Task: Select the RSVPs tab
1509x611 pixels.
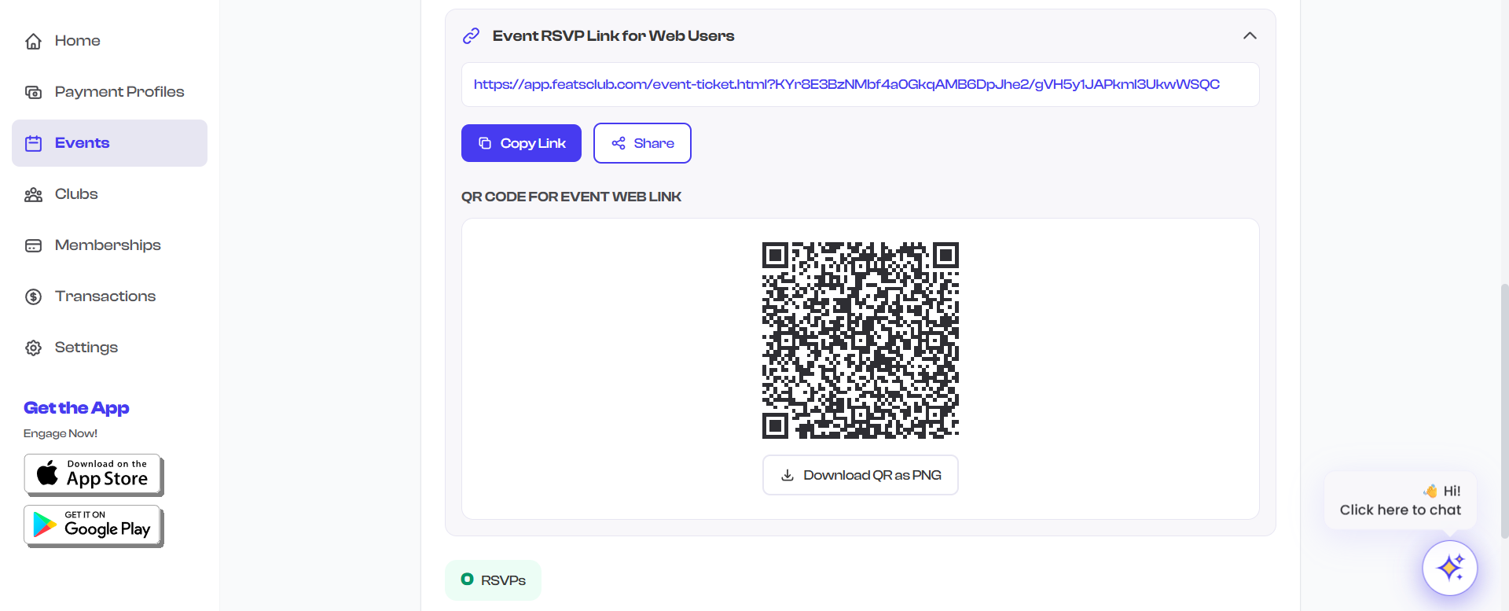Action: (x=493, y=580)
